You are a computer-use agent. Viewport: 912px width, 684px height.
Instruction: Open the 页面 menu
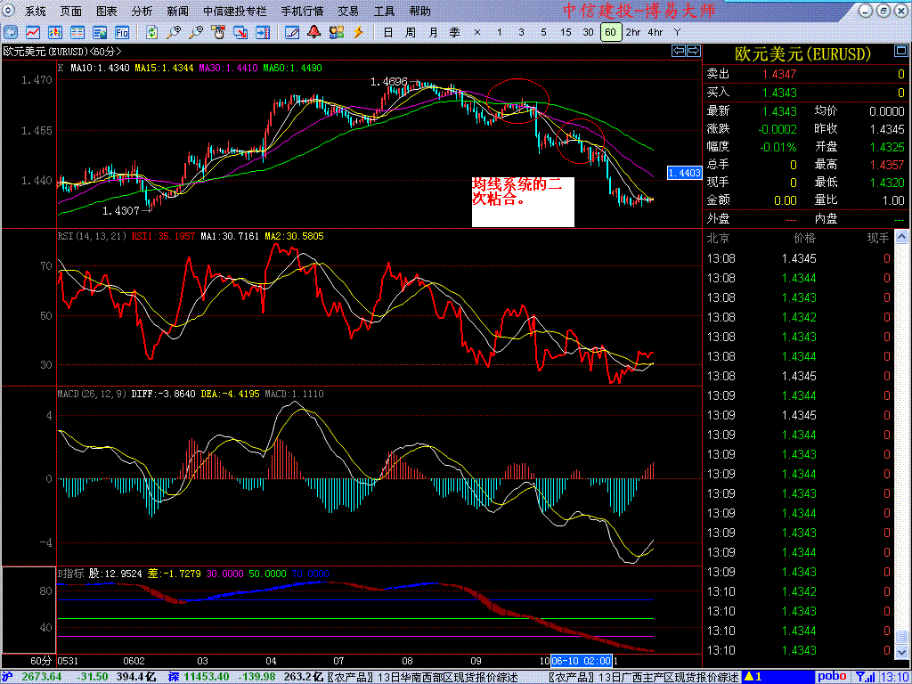click(x=71, y=11)
